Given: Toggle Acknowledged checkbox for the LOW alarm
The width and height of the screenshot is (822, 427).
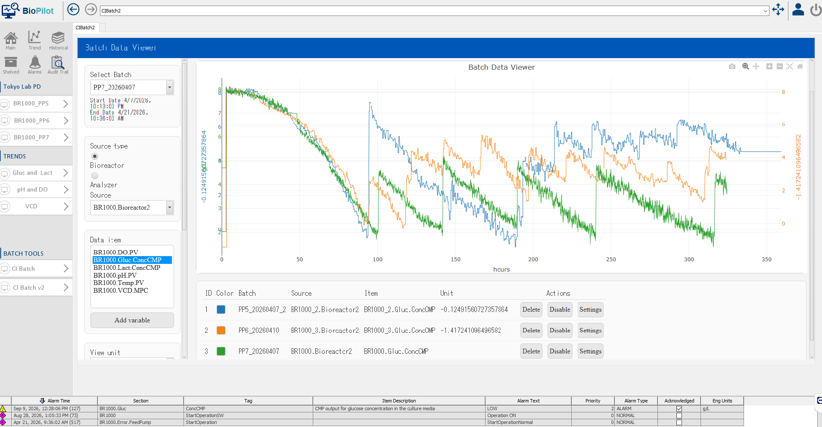Looking at the screenshot, I should click(679, 408).
